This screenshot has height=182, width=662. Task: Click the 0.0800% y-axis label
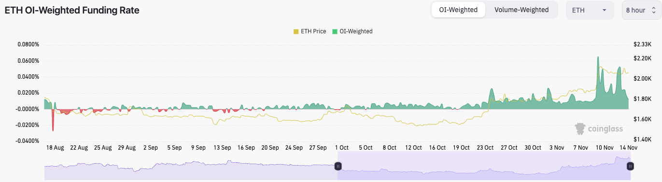(x=28, y=44)
